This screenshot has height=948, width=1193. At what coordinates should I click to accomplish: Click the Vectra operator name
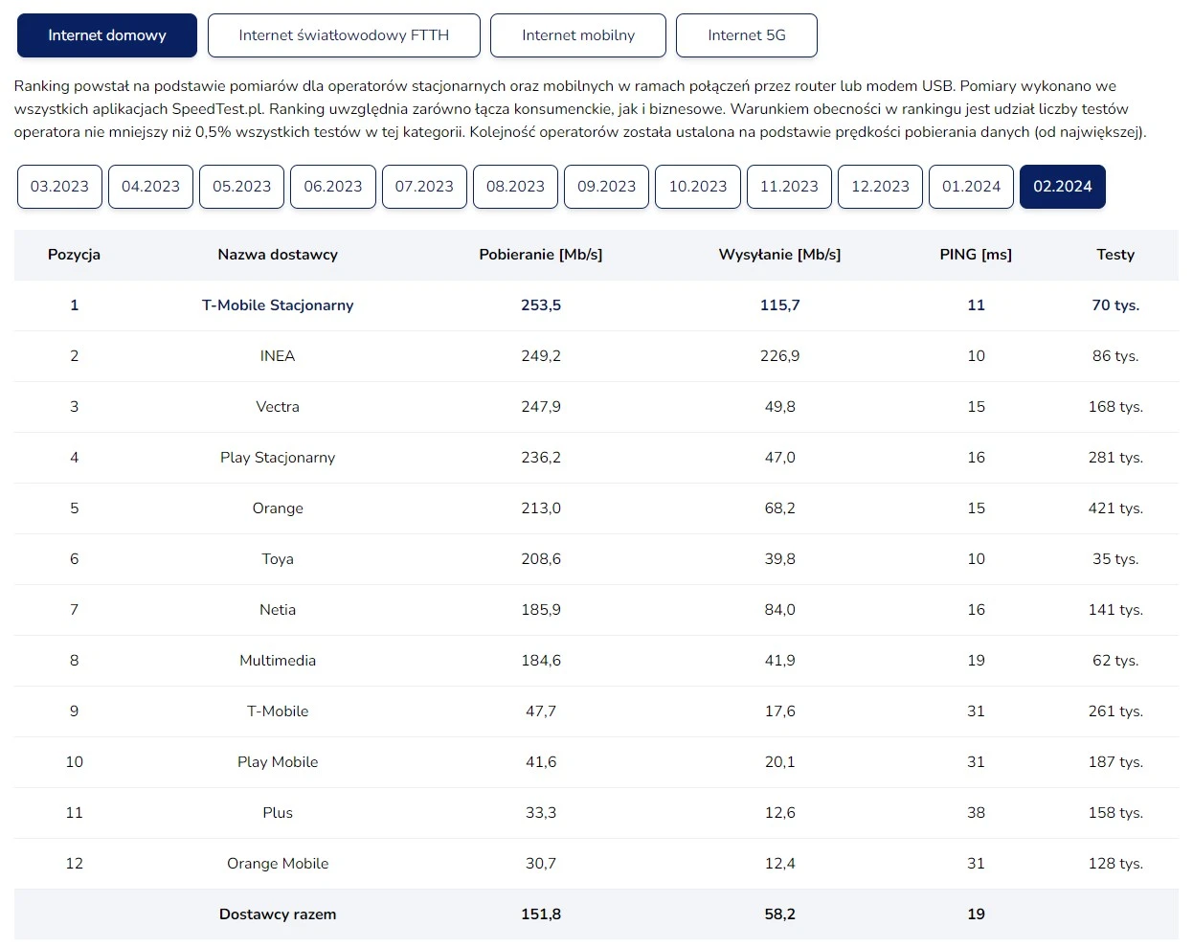click(278, 406)
